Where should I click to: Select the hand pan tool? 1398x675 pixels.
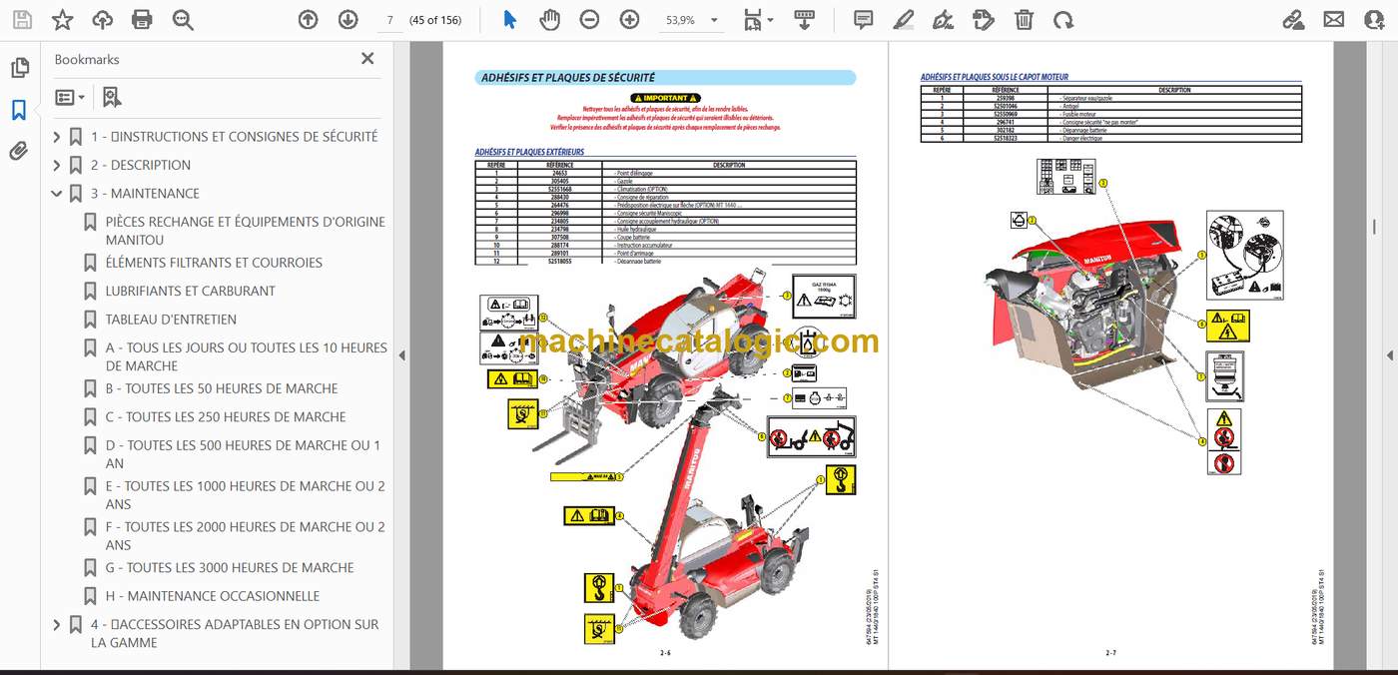click(549, 19)
